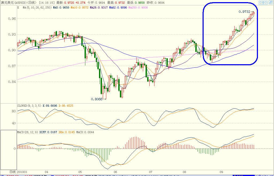Click the restore window icon at top right
Viewport: 274px width, 176px height.
(x=271, y=2)
